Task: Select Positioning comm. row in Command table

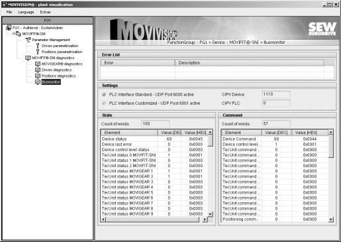Action: click(x=275, y=219)
